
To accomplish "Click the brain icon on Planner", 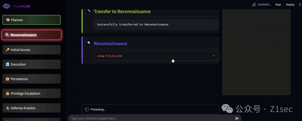I will (8, 20).
